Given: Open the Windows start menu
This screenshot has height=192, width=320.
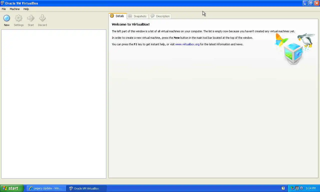Looking at the screenshot, I should (x=12, y=188).
